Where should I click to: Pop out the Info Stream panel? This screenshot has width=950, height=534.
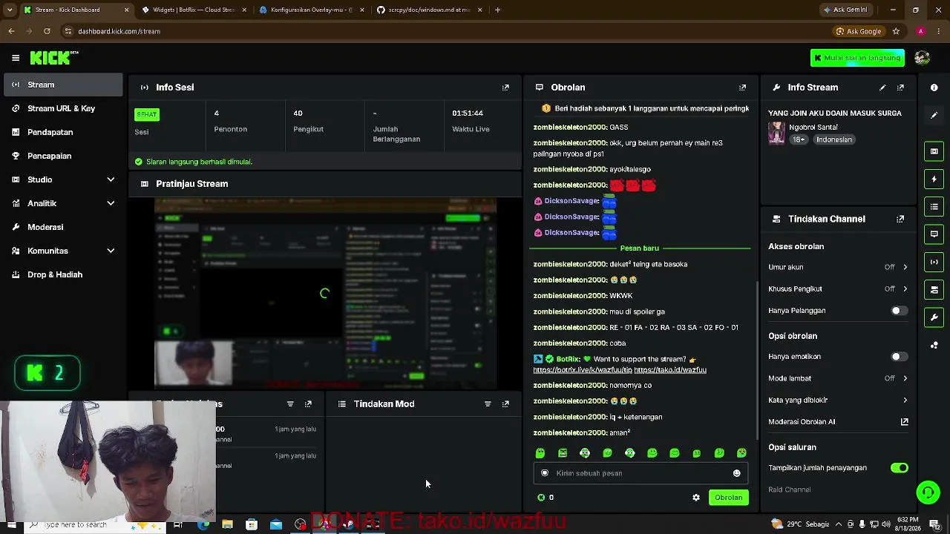point(900,88)
